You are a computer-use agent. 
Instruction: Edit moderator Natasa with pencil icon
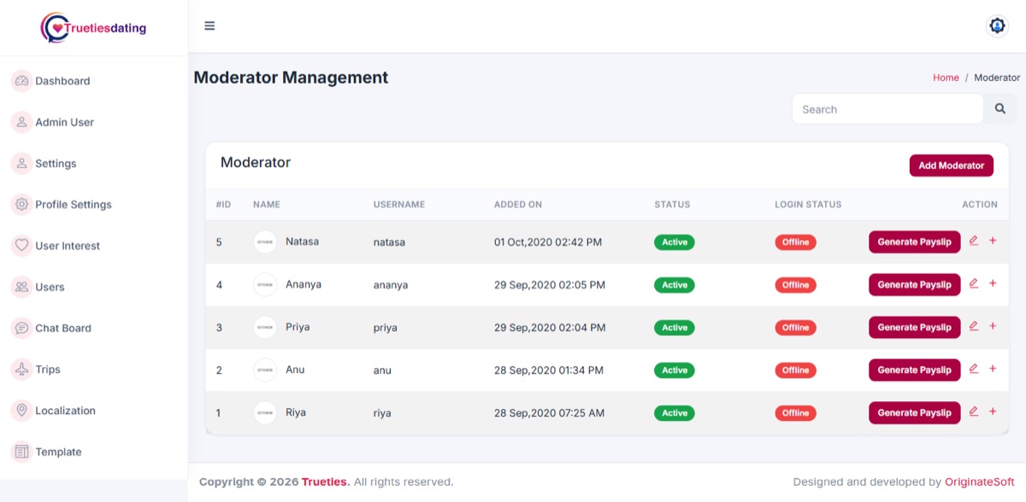(973, 241)
